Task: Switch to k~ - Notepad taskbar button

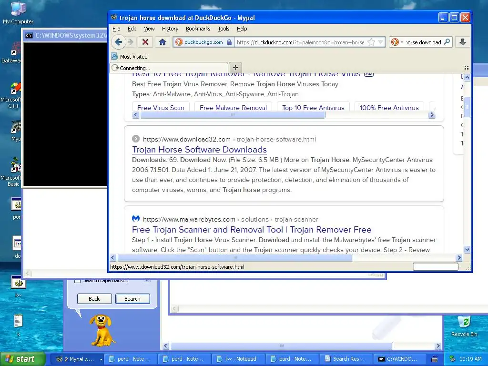Action: (x=238, y=359)
